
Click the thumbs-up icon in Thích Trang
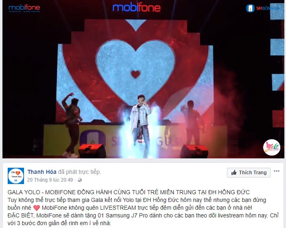click(234, 173)
